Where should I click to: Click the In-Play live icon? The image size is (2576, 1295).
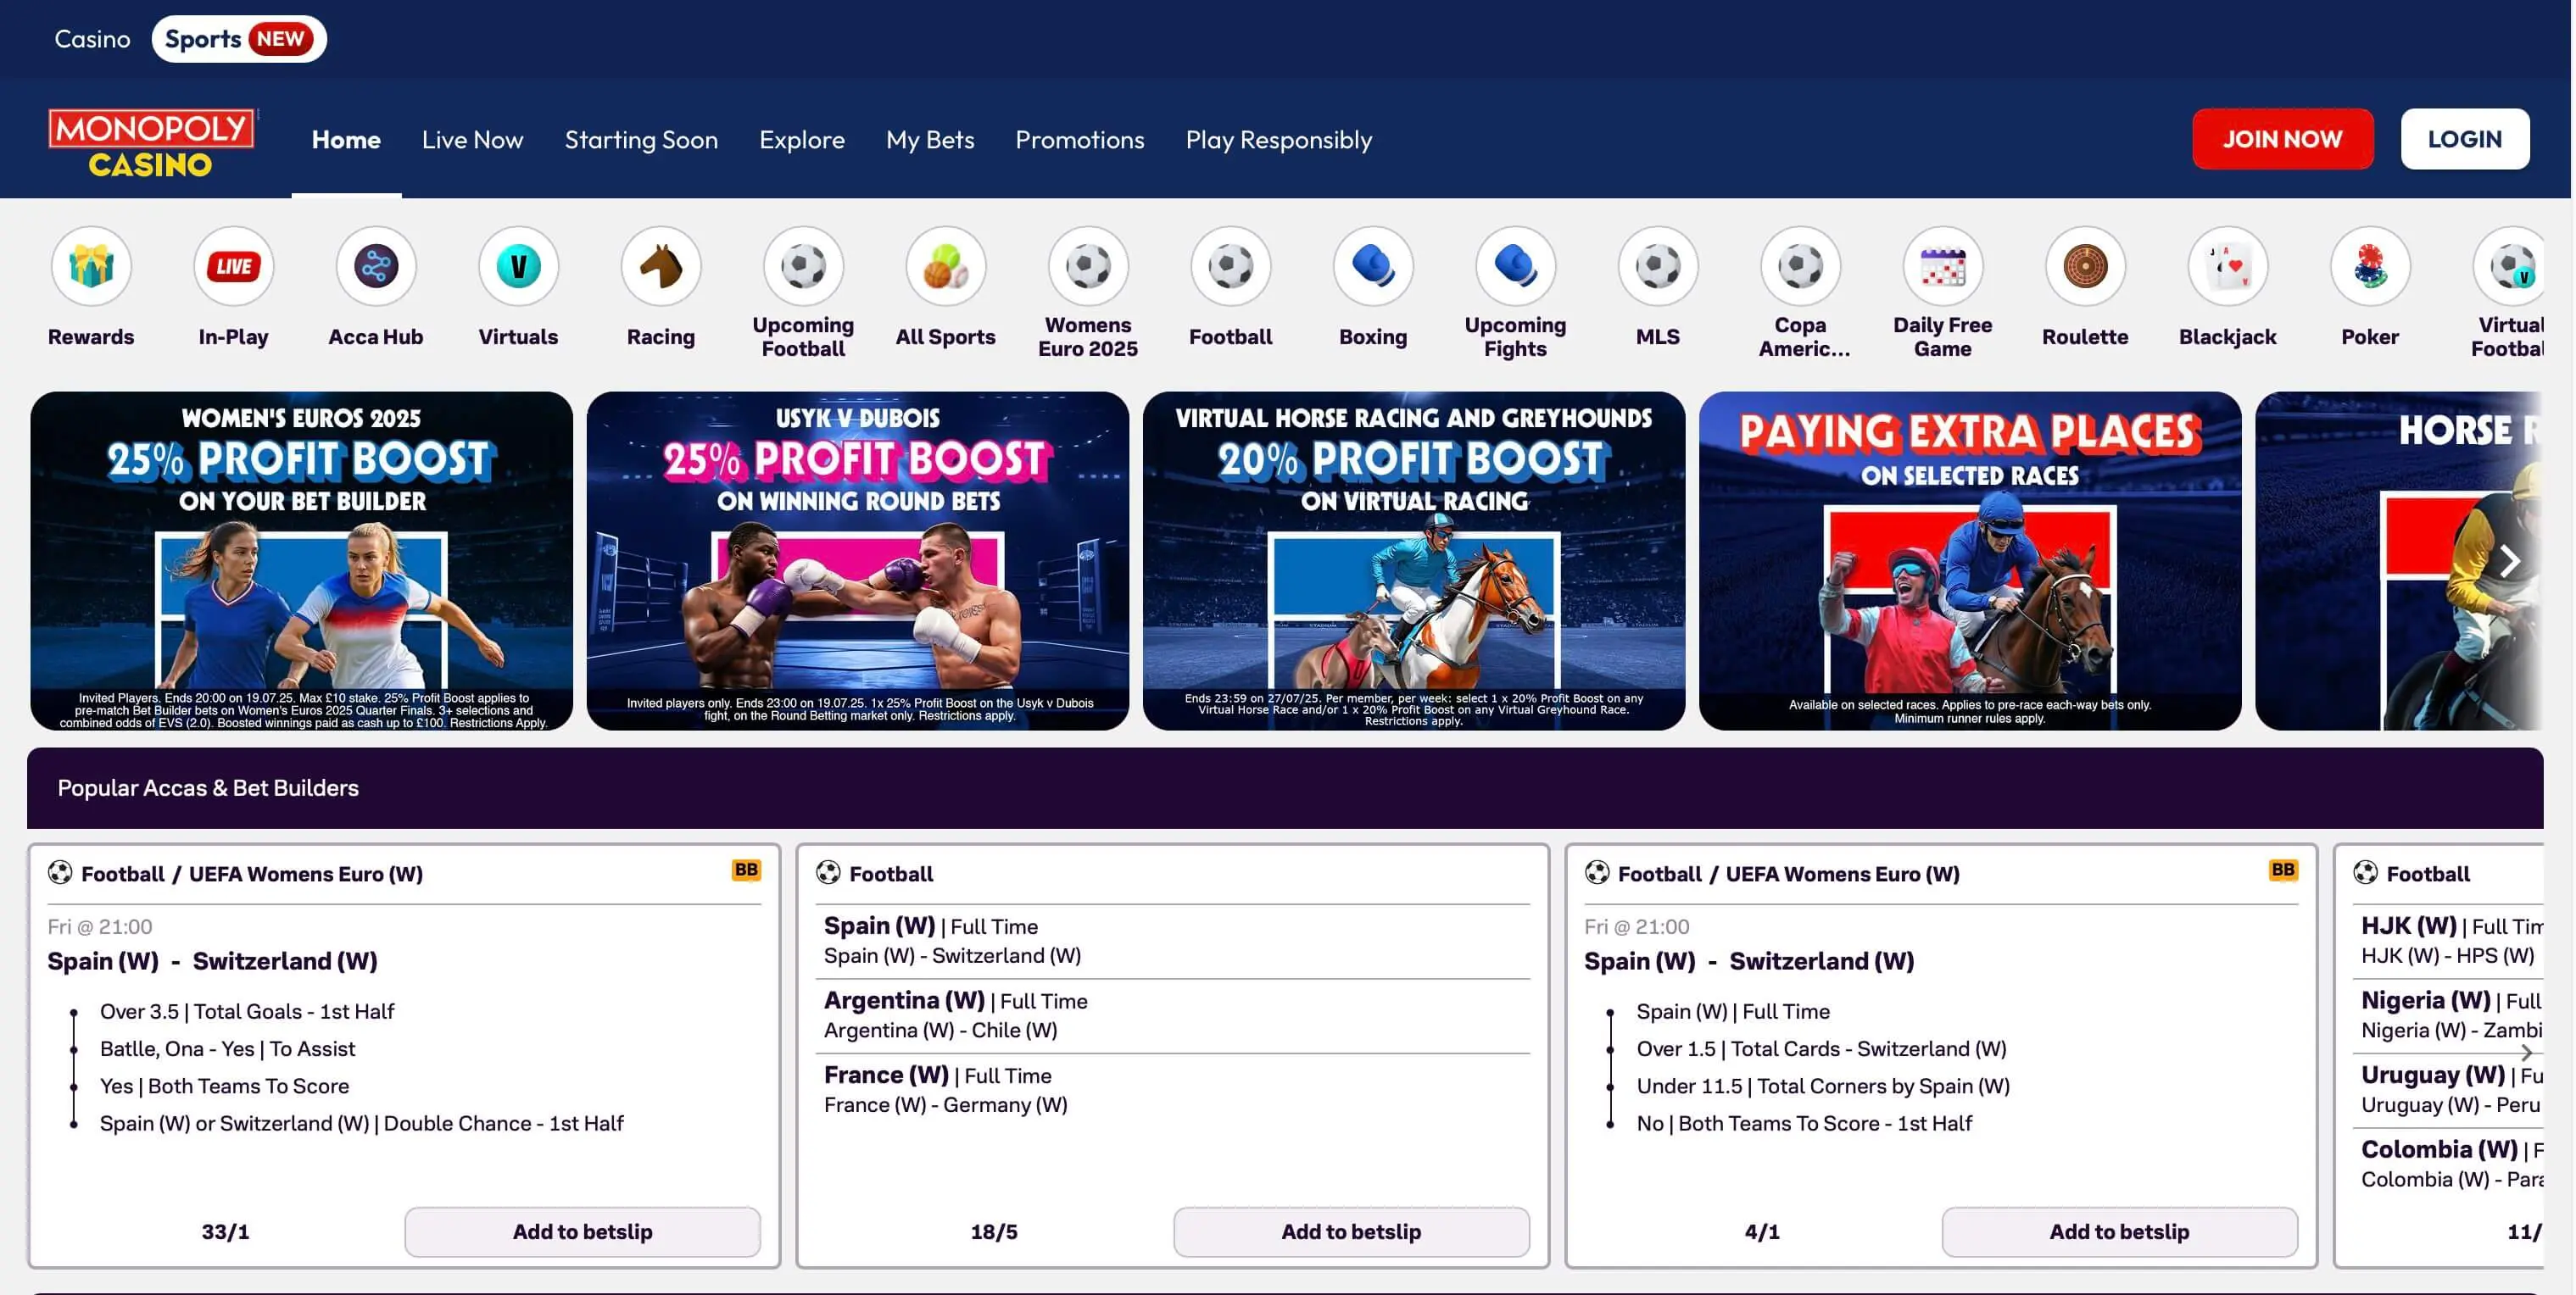tap(233, 267)
